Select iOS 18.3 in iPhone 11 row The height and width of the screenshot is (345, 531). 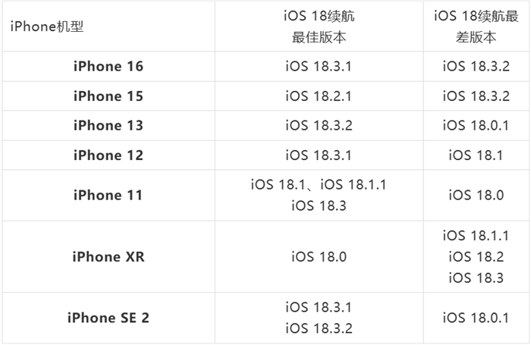(x=319, y=205)
